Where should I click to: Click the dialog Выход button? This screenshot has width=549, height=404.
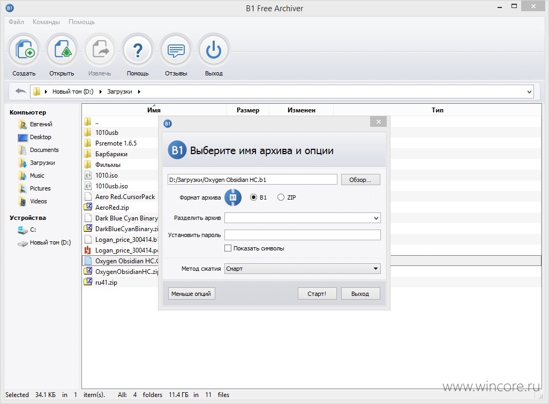coord(360,293)
